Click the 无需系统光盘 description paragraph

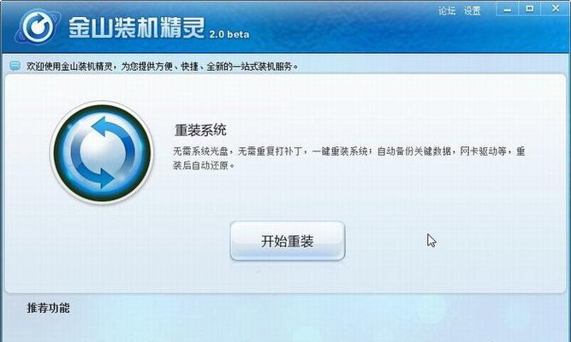point(349,158)
